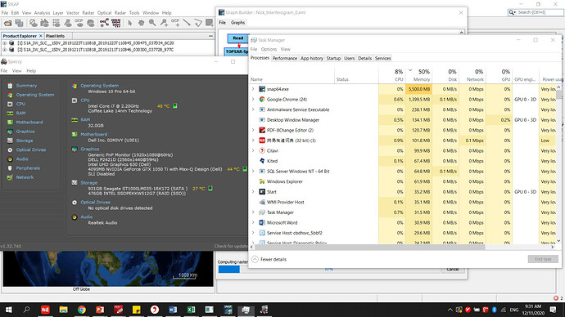
Task: Cancel the raster computing progress dialog
Action: click(x=453, y=269)
